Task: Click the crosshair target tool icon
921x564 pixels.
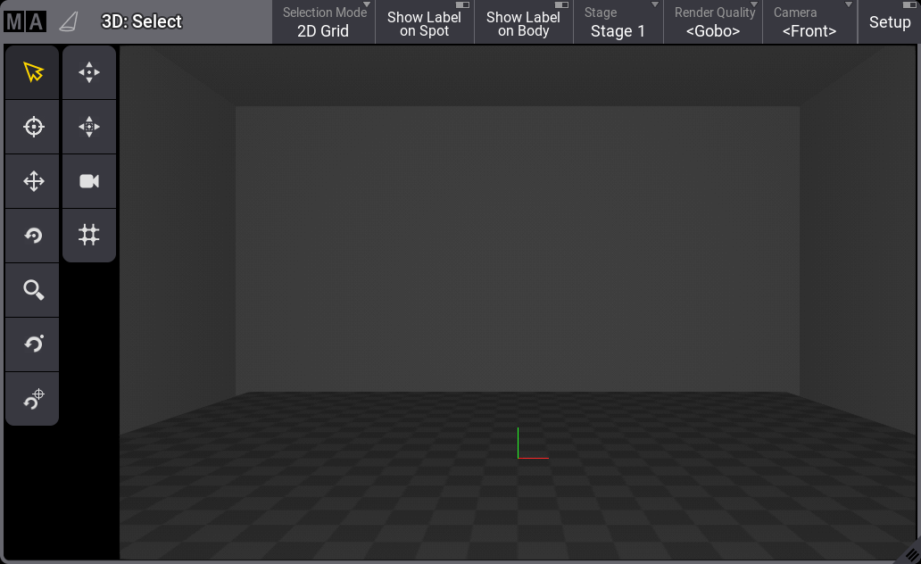Action: tap(33, 127)
